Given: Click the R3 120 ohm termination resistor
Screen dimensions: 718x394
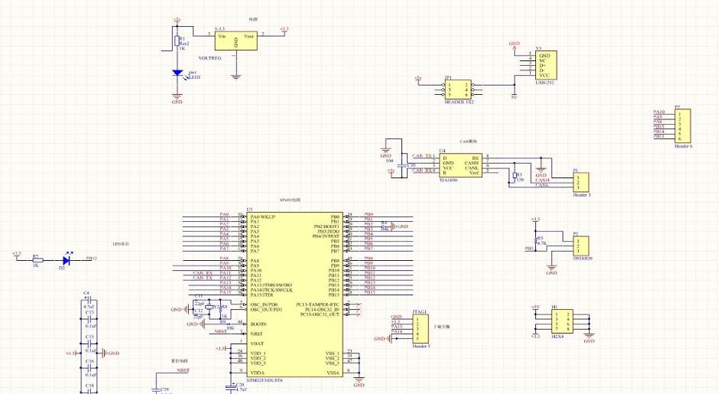Looking at the screenshot, I should [515, 175].
